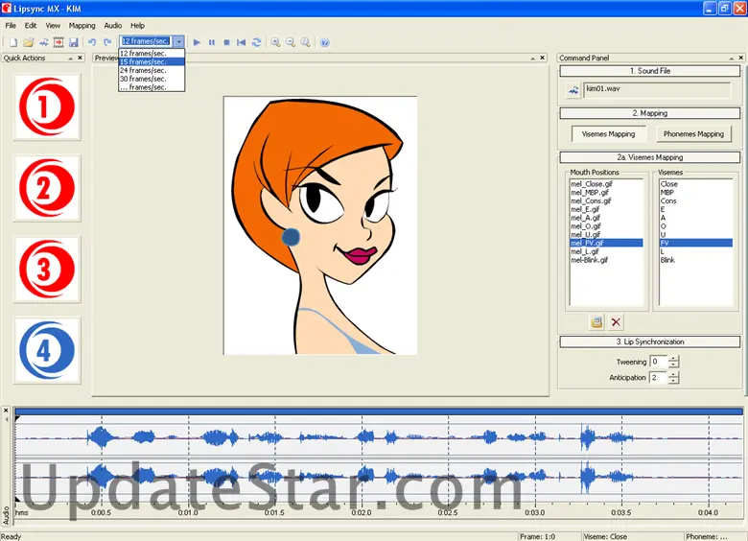Collapse the frame rate dropdown arrow

[178, 42]
